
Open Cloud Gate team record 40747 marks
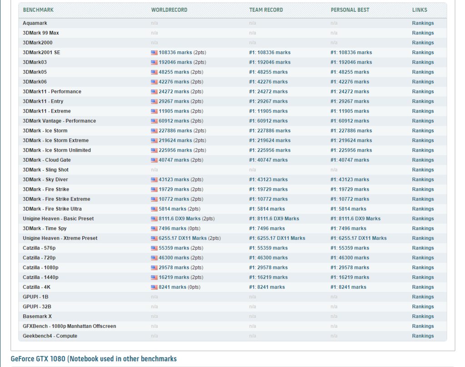pyautogui.click(x=268, y=160)
